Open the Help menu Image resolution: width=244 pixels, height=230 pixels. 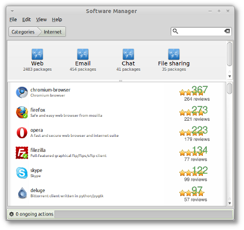pos(57,20)
